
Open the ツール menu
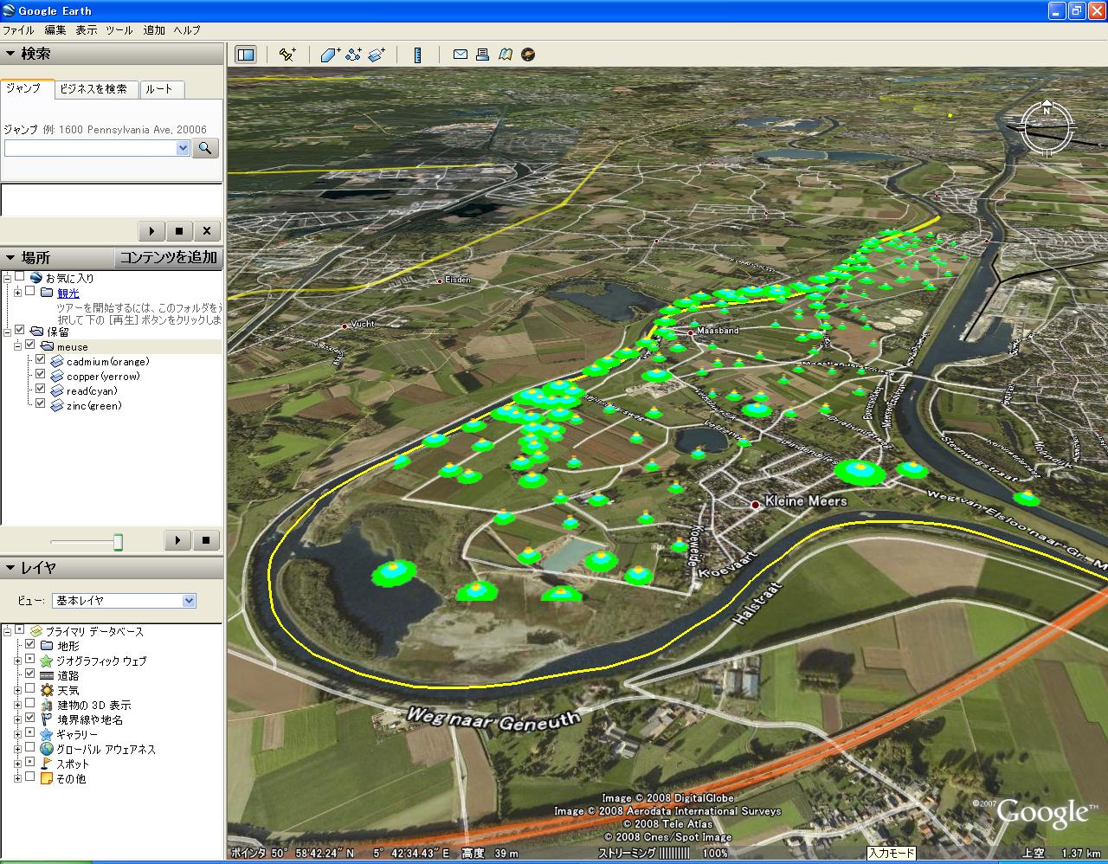pos(119,29)
